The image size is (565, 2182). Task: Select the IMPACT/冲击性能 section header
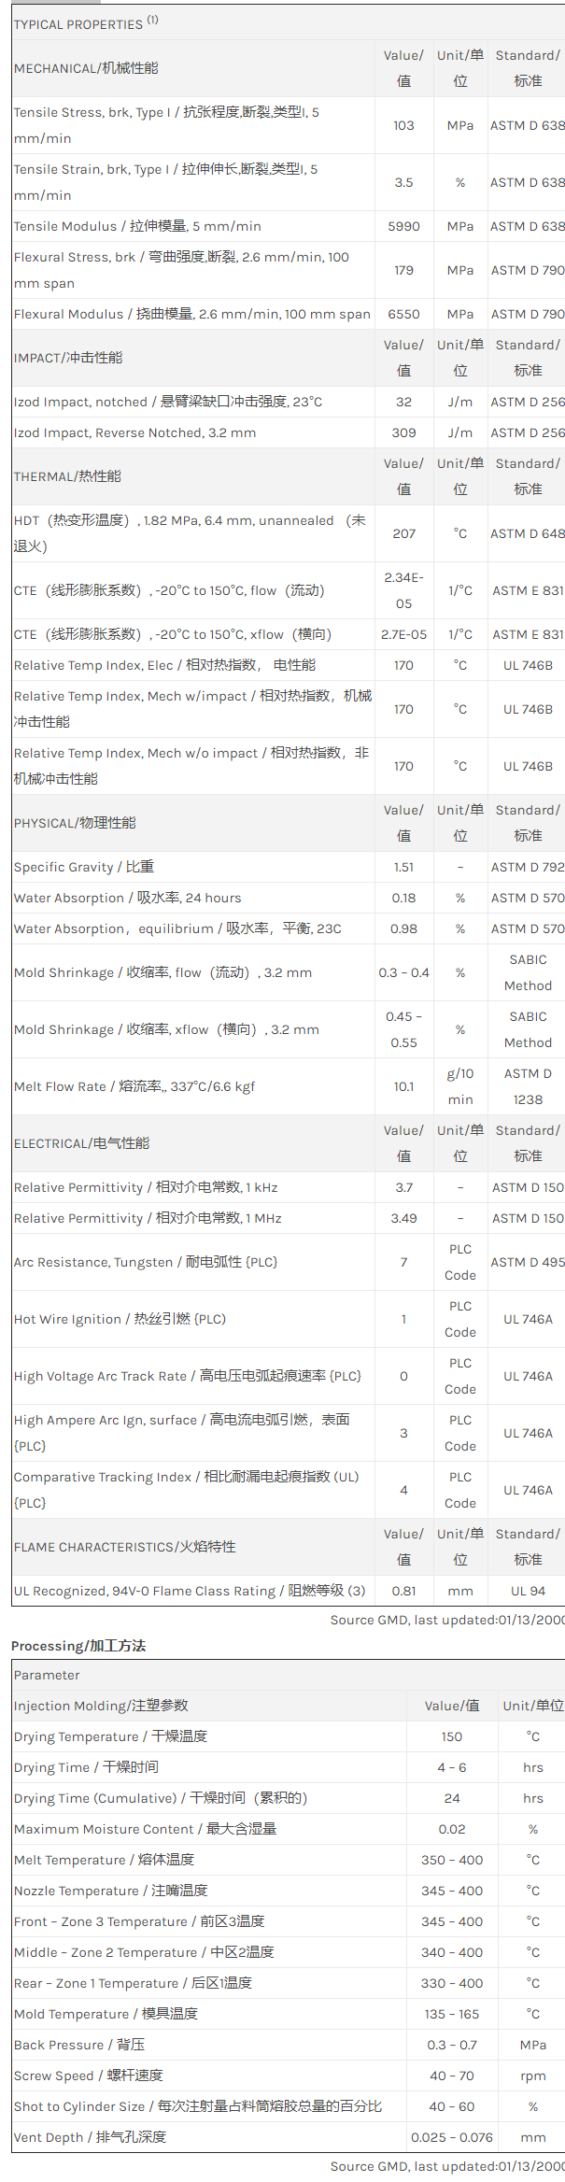click(68, 358)
